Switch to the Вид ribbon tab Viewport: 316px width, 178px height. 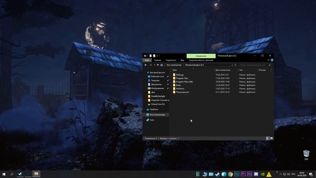coord(182,60)
